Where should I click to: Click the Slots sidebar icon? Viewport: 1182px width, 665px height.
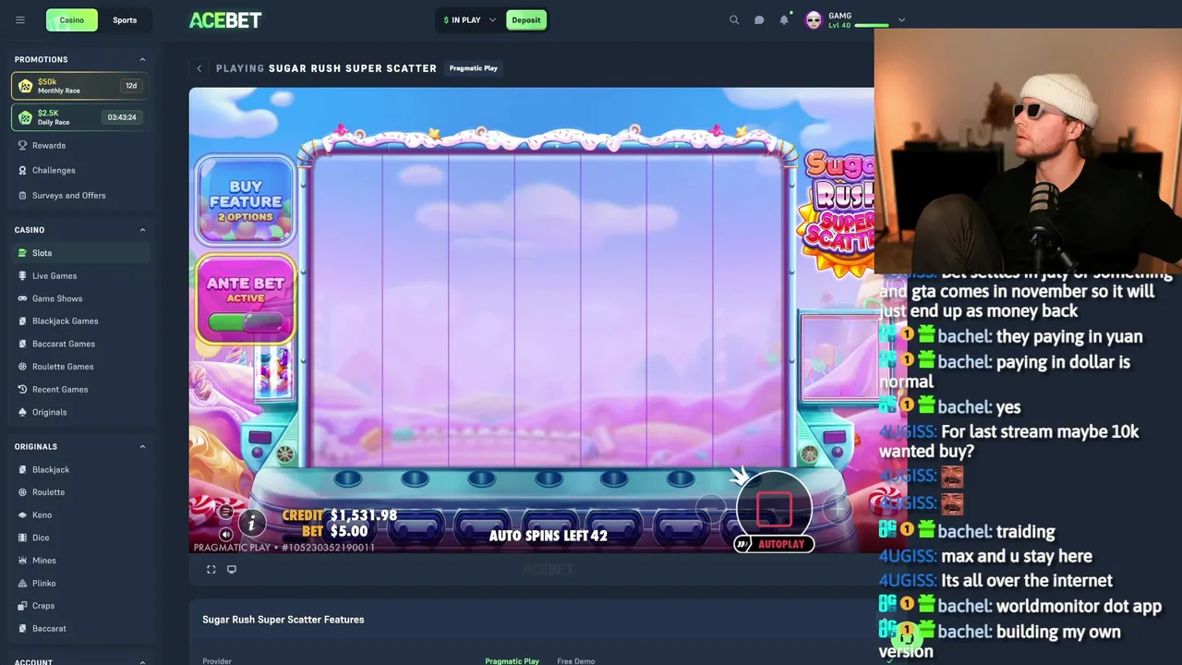(x=23, y=253)
